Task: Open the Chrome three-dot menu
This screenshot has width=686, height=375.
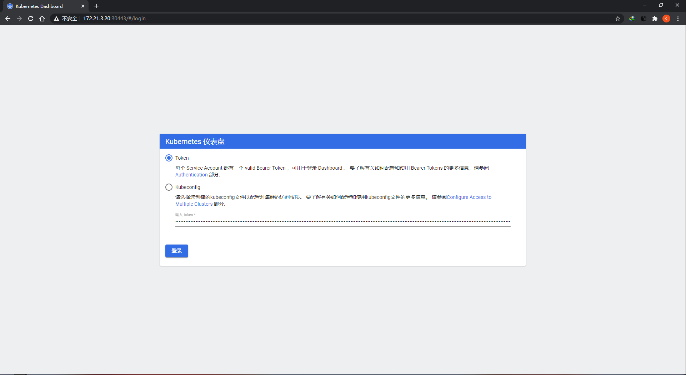Action: (678, 19)
